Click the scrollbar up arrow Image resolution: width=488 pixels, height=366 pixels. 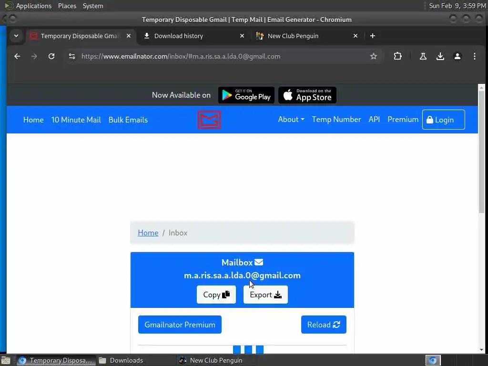tap(481, 88)
